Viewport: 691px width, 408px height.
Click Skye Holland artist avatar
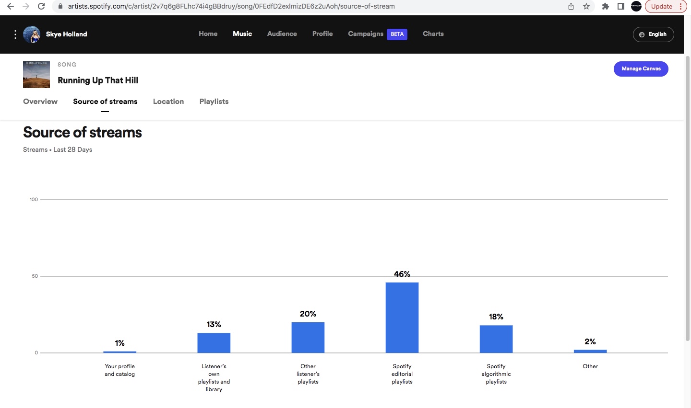(32, 34)
